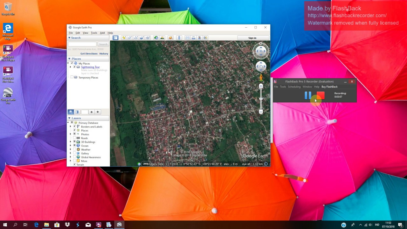Toggle sunlight across the landscape icon
The image size is (407, 229).
tap(162, 38)
